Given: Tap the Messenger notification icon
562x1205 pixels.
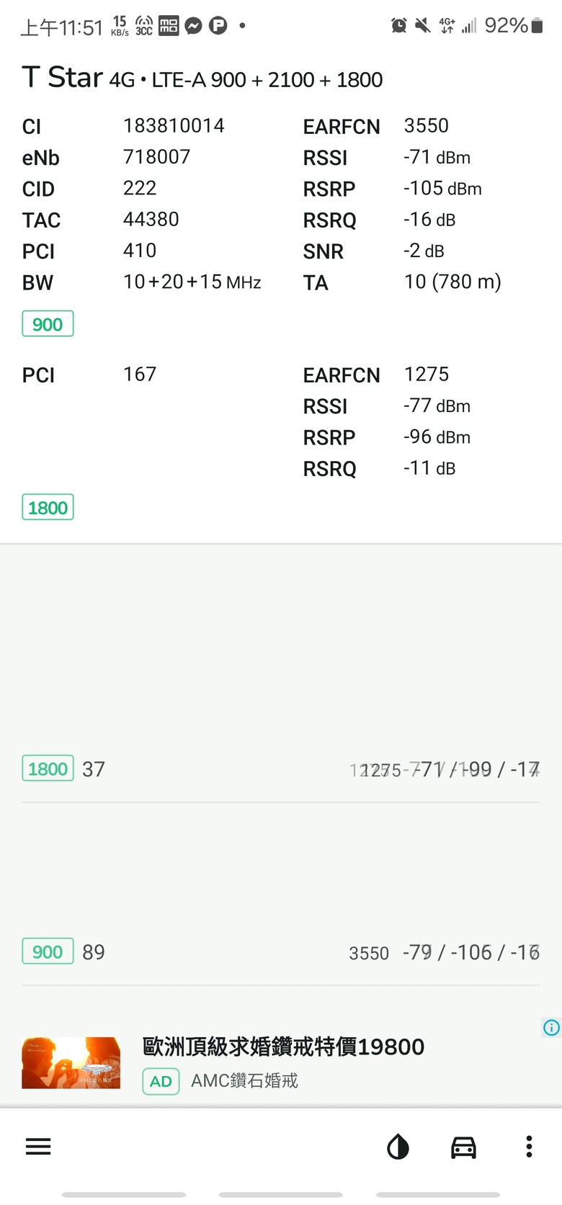Looking at the screenshot, I should pos(193,26).
